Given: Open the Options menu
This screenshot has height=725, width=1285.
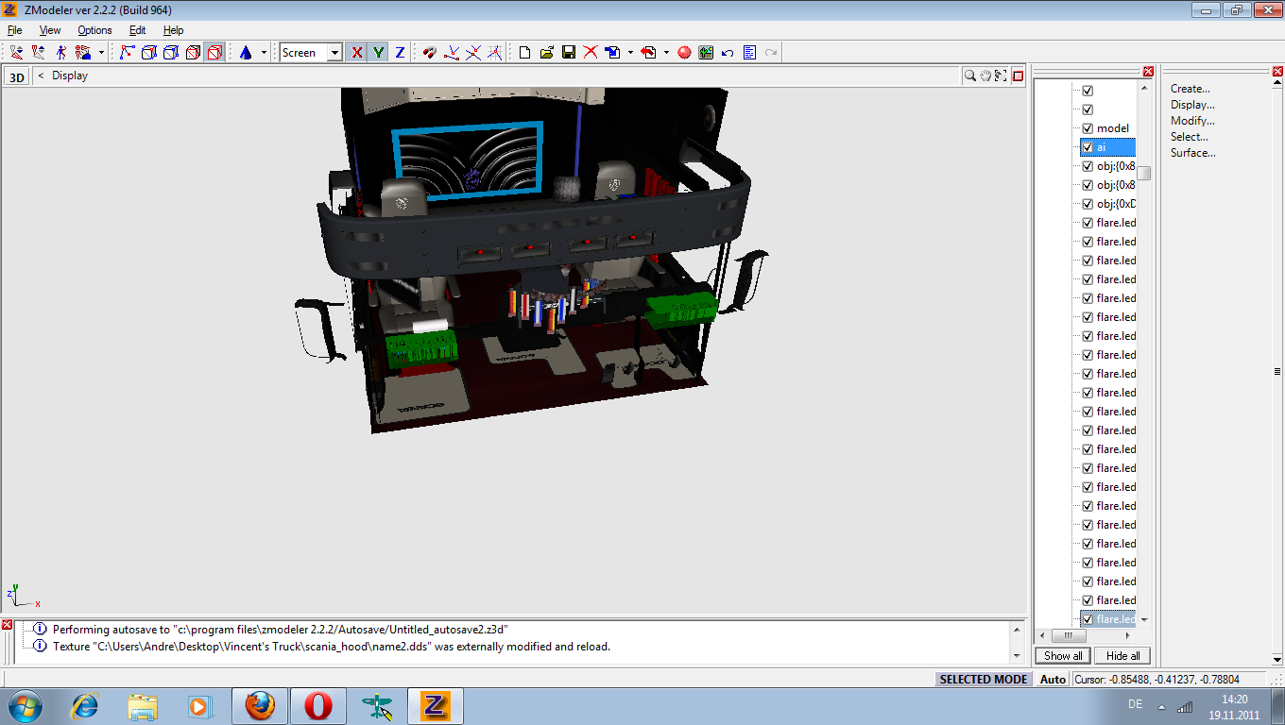Looking at the screenshot, I should coord(94,30).
